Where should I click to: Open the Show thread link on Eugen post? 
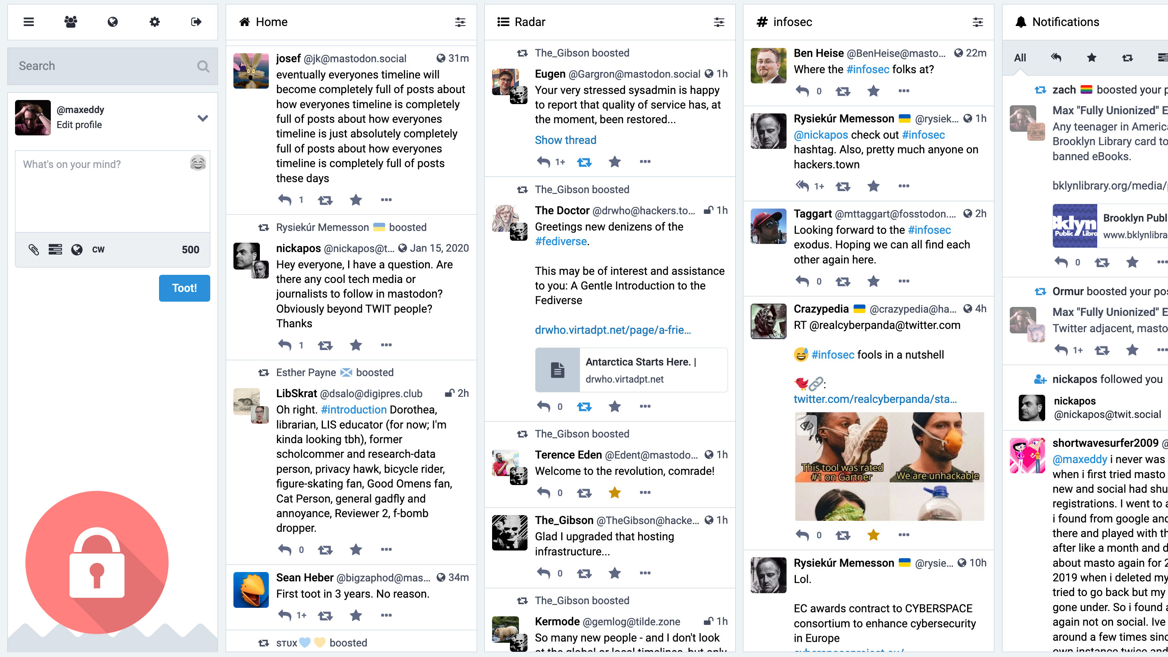point(566,139)
